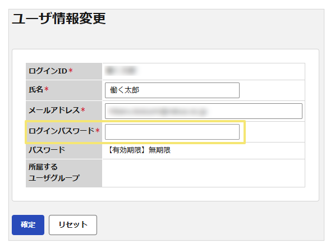The height and width of the screenshot is (248, 335).
Task: Click the red asterisk beside 氏名
Action: [x=47, y=89]
